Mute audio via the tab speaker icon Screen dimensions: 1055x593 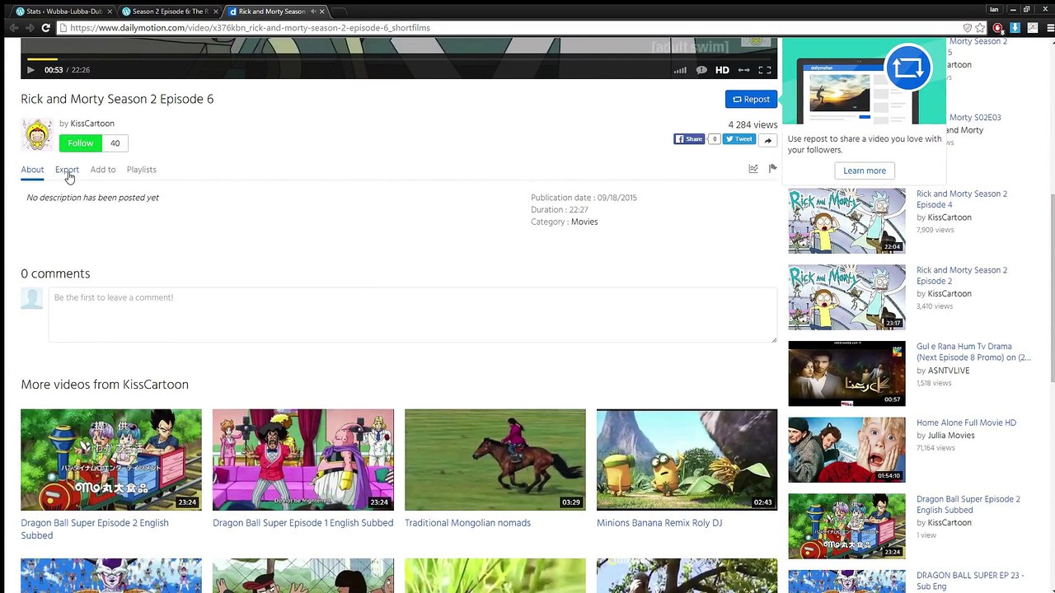[x=312, y=12]
